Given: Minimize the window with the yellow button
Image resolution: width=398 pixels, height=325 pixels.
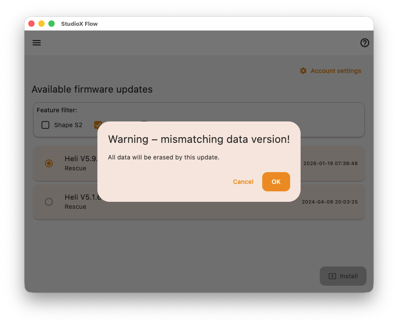Looking at the screenshot, I should click(x=41, y=24).
